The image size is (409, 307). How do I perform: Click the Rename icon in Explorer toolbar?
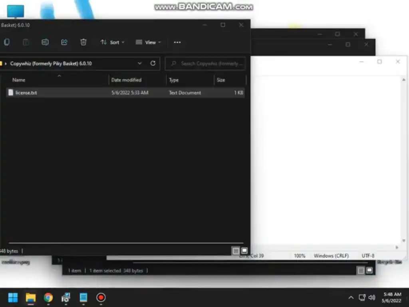[x=45, y=42]
